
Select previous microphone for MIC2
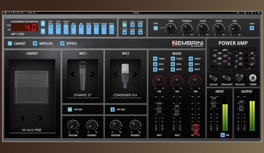[116, 74]
